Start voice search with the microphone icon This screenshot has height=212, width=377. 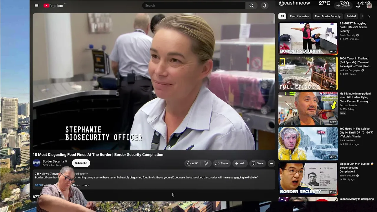[x=264, y=6]
